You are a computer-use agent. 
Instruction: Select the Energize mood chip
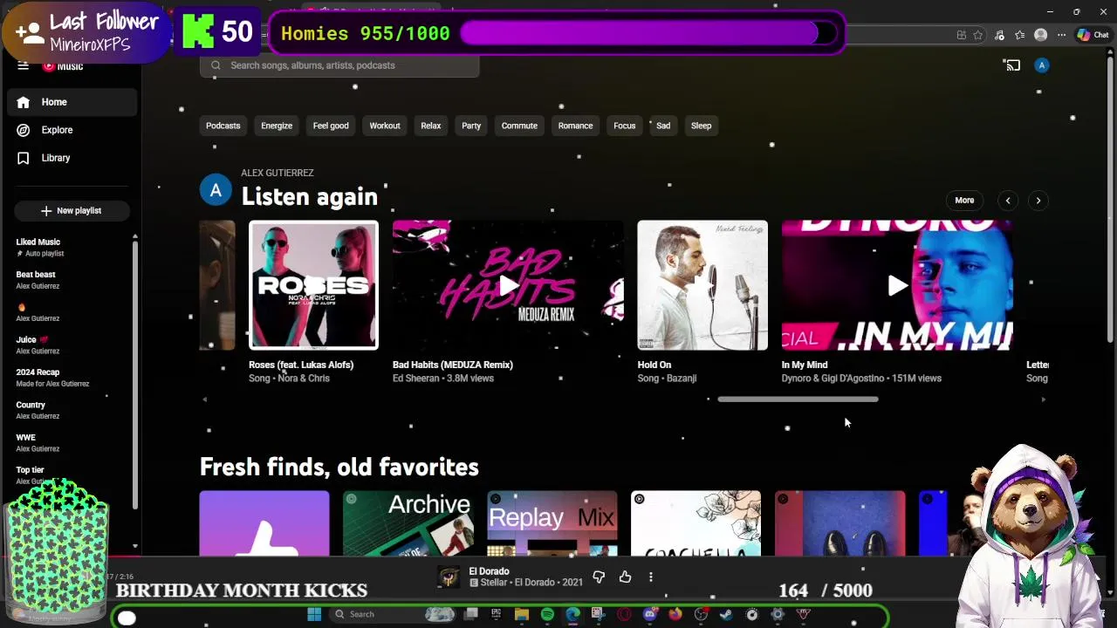point(277,126)
